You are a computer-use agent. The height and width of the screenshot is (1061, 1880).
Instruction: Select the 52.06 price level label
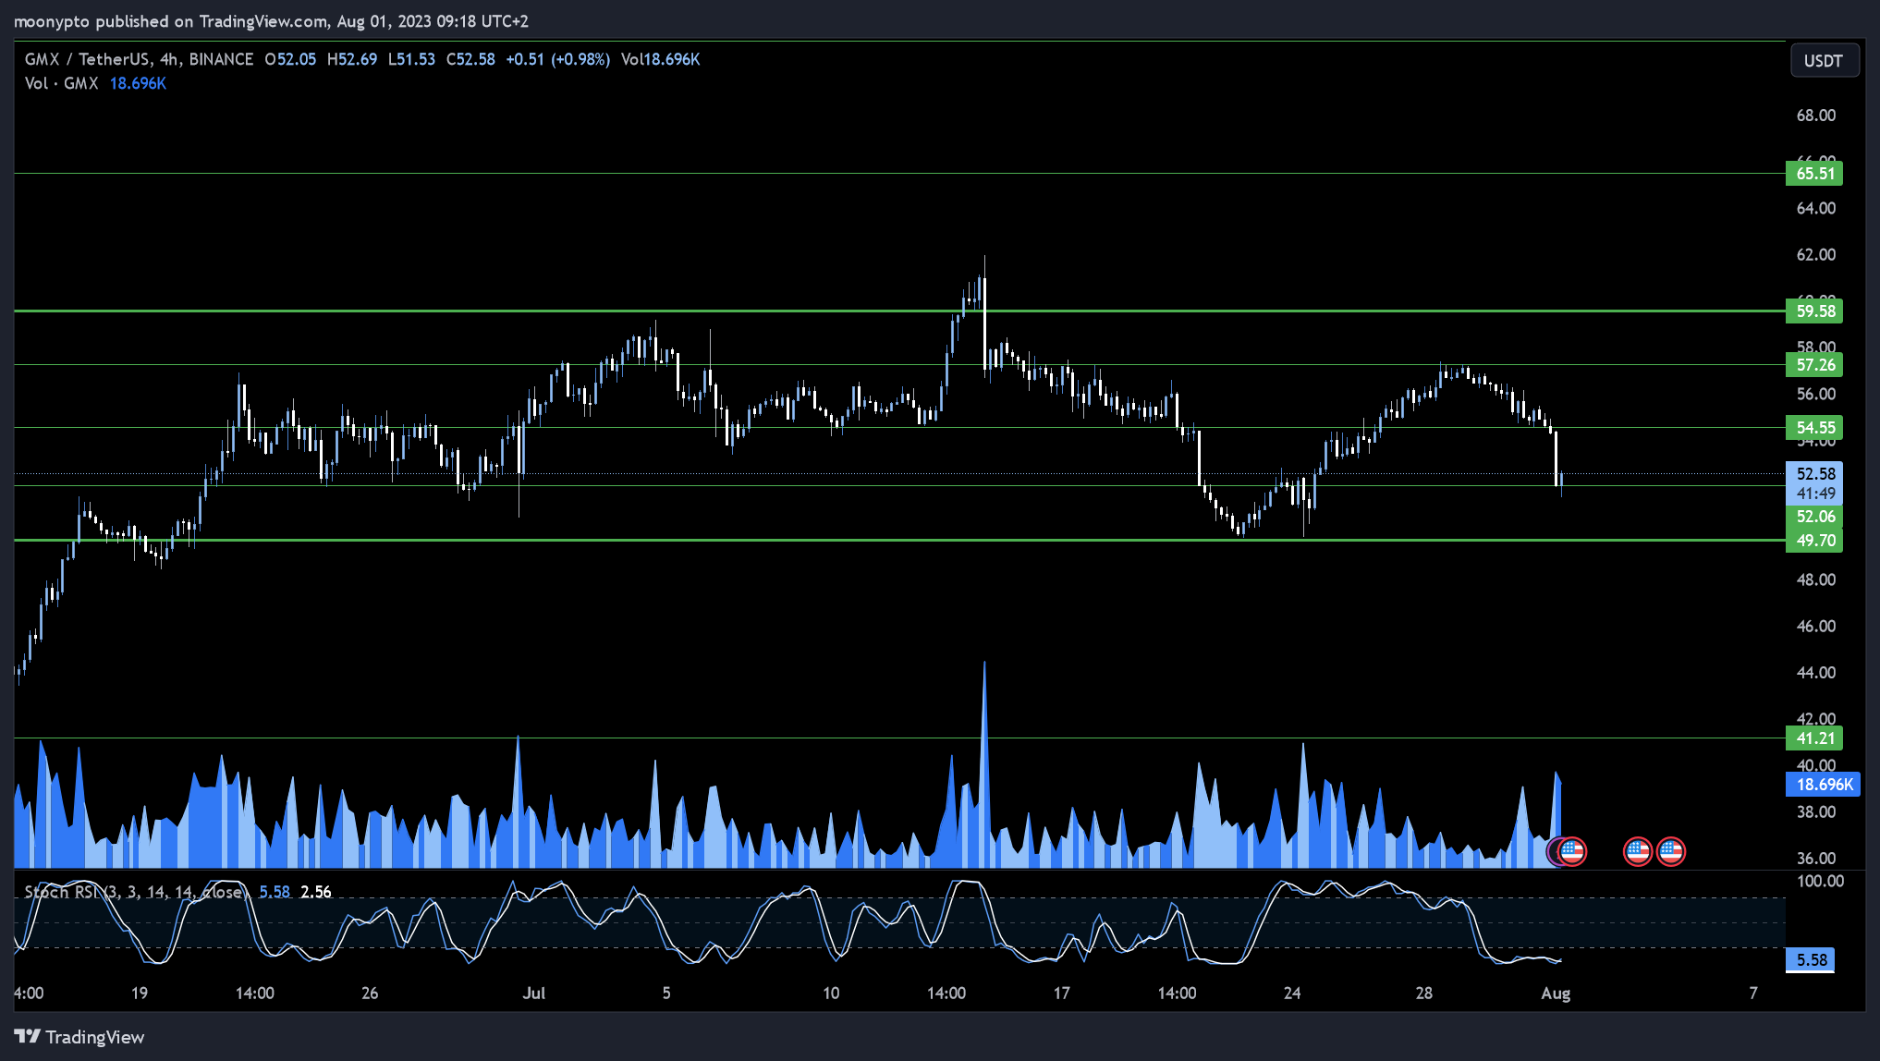[1814, 517]
